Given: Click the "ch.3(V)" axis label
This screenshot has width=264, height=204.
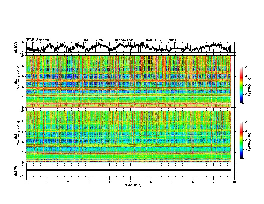Looking at the screenshot, I should [16, 171].
